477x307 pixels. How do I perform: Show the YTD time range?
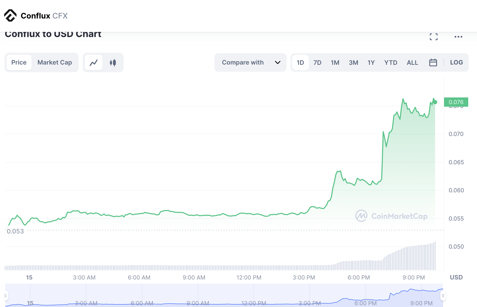(390, 62)
